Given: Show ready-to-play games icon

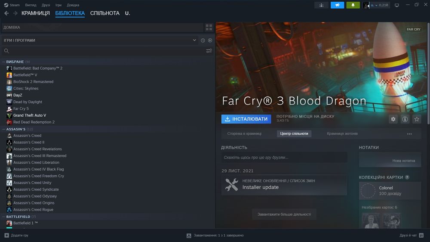Looking at the screenshot, I should click(x=210, y=40).
